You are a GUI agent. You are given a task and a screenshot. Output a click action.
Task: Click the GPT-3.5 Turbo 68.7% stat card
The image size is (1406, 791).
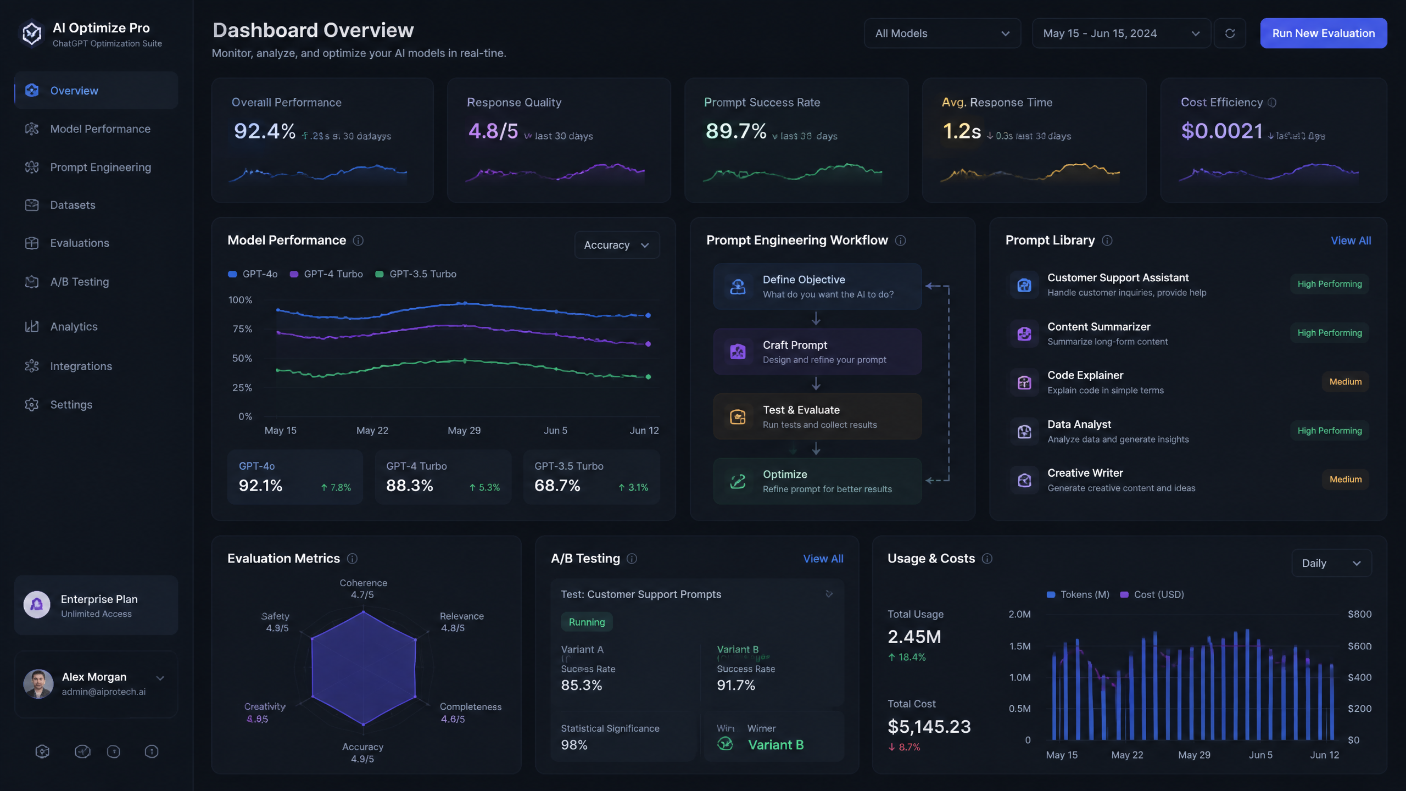(592, 477)
